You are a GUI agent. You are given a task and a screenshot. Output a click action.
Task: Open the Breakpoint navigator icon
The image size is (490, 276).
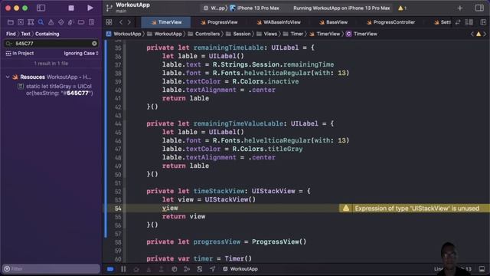[x=81, y=22]
